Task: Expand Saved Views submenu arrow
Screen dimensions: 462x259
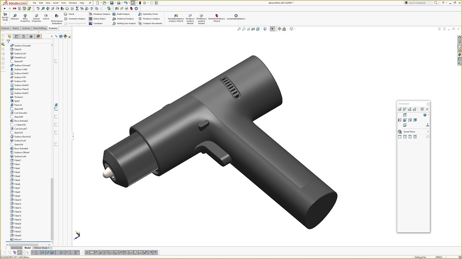Action: [428, 132]
